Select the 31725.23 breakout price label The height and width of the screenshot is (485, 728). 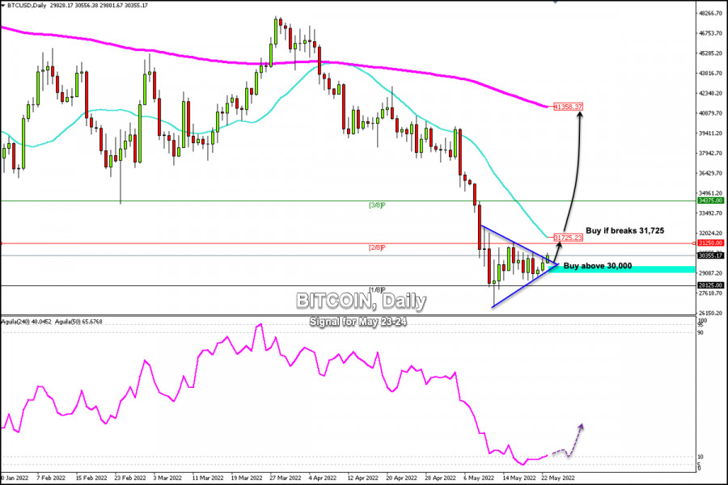tap(568, 238)
